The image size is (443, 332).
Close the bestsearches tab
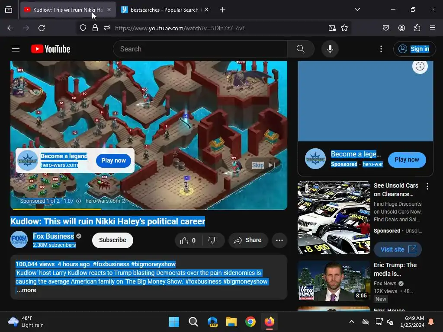[206, 10]
